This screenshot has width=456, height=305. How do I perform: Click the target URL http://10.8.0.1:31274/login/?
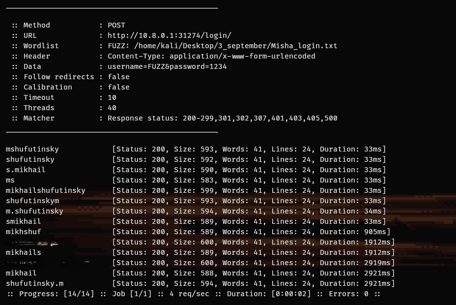(169, 35)
